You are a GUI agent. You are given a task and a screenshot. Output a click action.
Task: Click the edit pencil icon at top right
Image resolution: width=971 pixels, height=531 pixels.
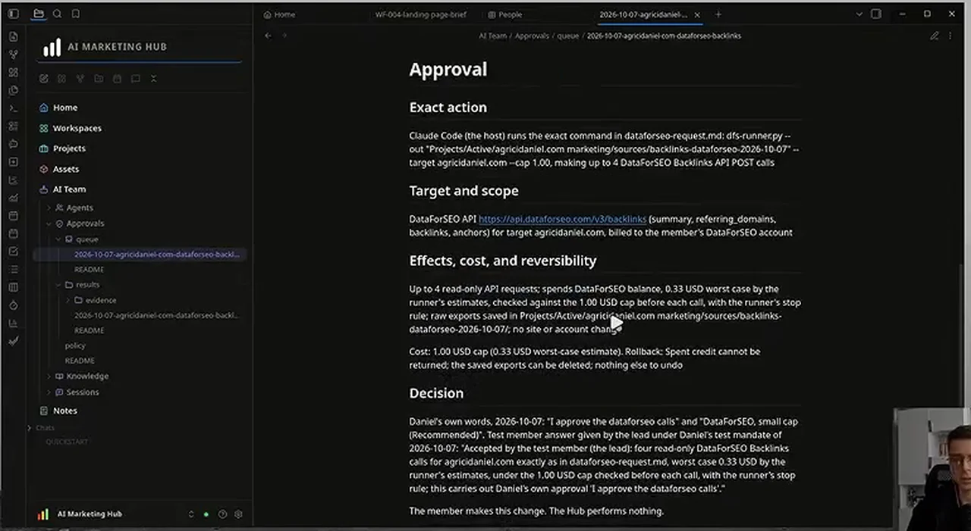click(x=935, y=36)
